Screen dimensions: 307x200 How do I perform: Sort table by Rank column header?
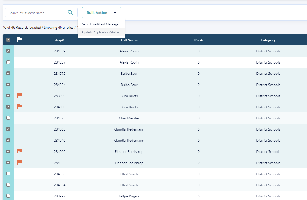click(199, 40)
